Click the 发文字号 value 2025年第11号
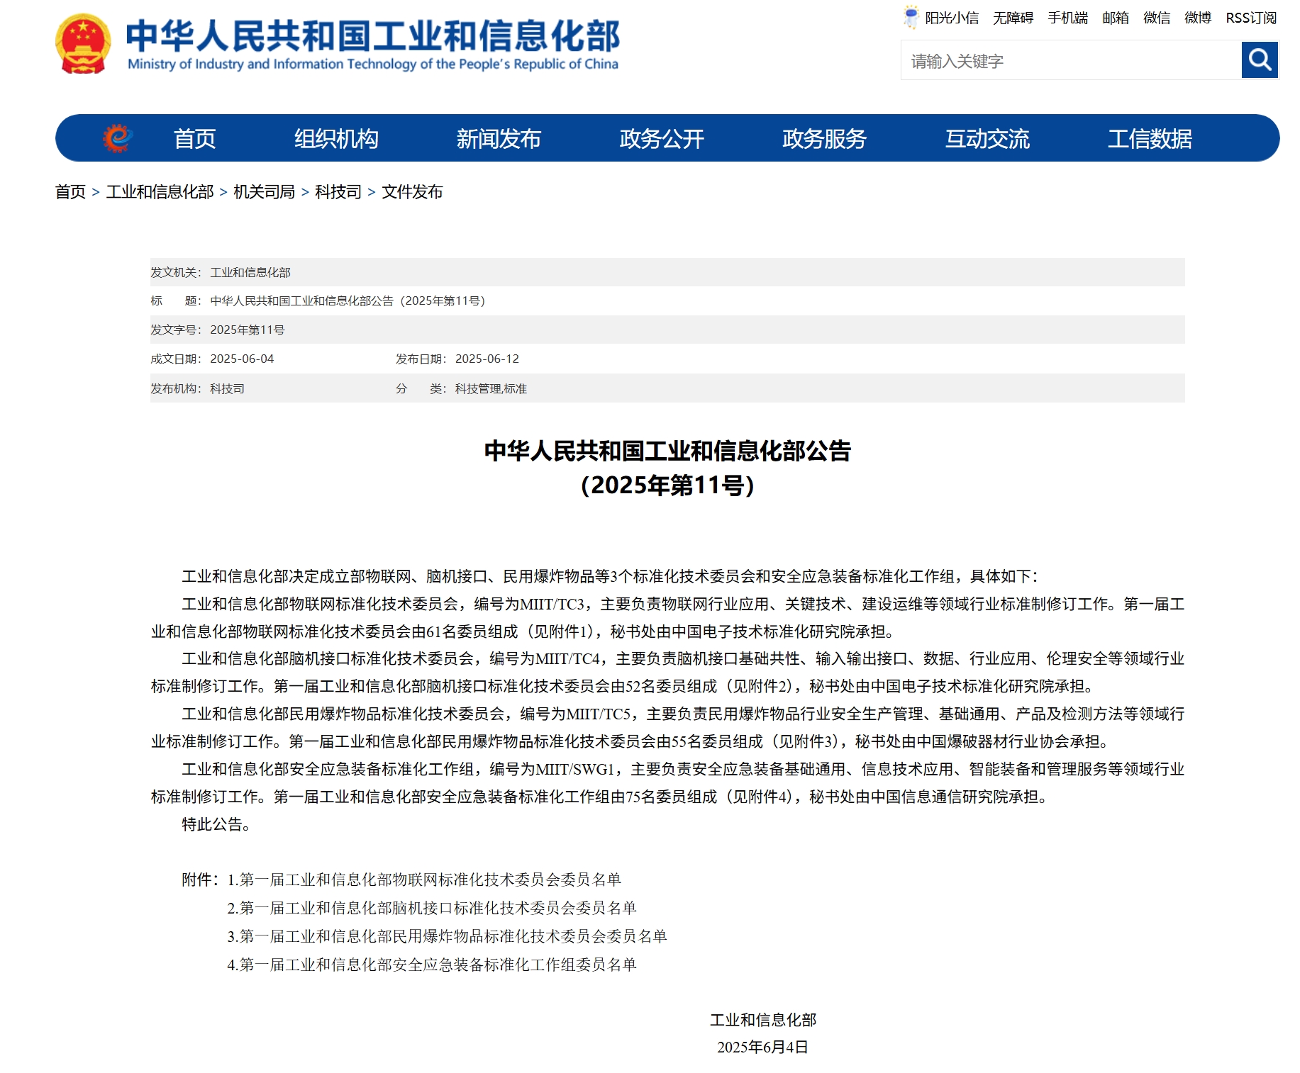 [x=248, y=330]
